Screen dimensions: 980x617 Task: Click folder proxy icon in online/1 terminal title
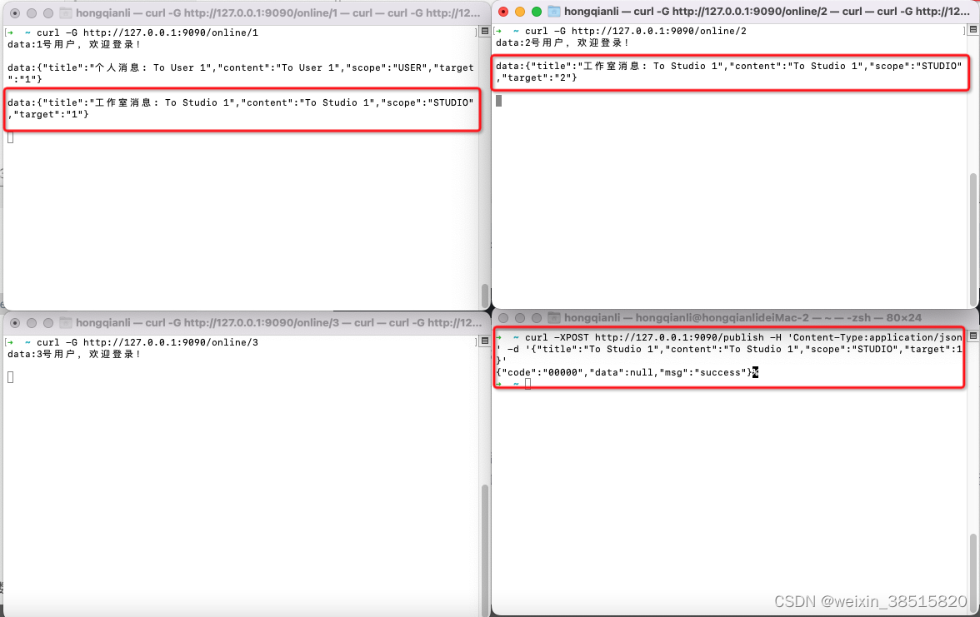point(66,13)
